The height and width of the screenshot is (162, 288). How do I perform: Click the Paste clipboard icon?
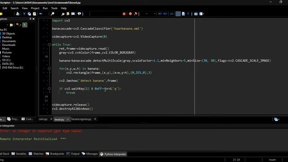34,14
